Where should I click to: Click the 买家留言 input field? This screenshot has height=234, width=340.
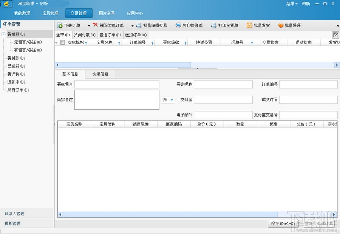coord(117,84)
